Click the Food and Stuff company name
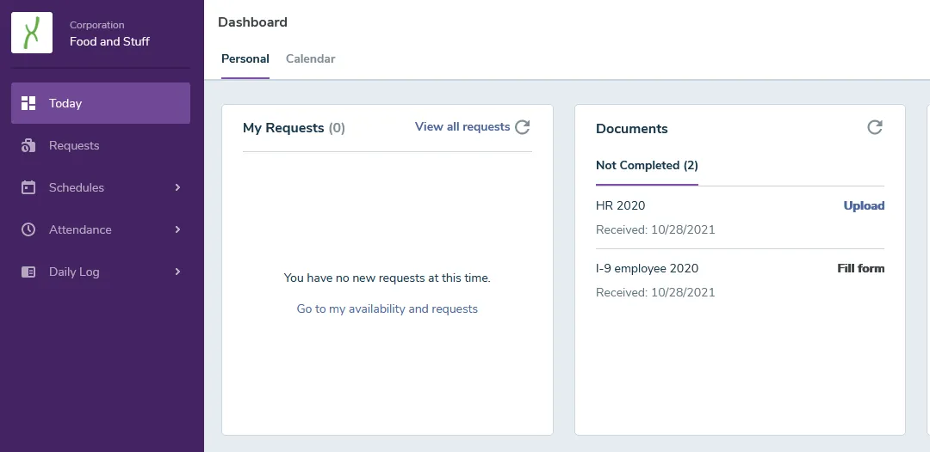This screenshot has width=930, height=452. pyautogui.click(x=109, y=41)
